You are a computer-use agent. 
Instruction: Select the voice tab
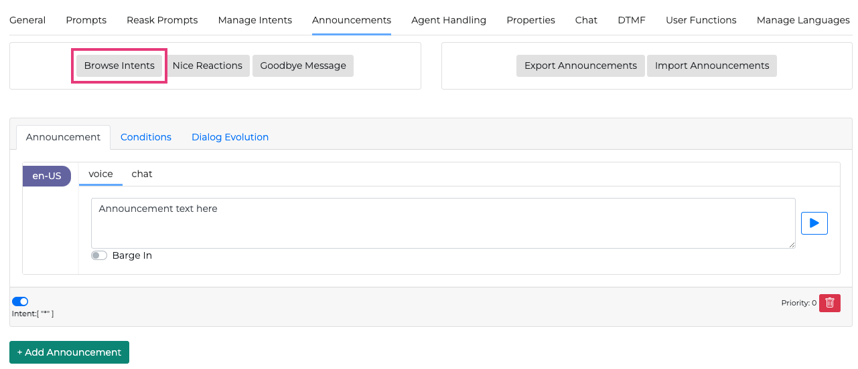tap(100, 174)
